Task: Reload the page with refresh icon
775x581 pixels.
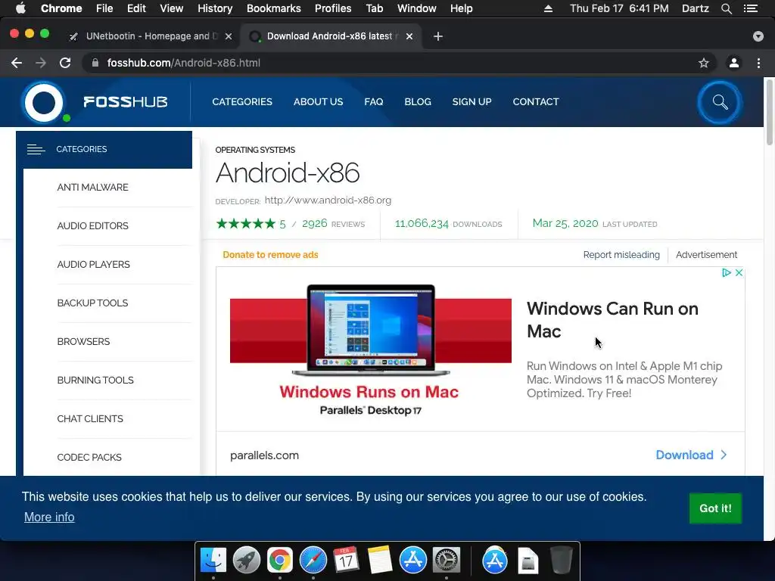Action: click(x=65, y=63)
